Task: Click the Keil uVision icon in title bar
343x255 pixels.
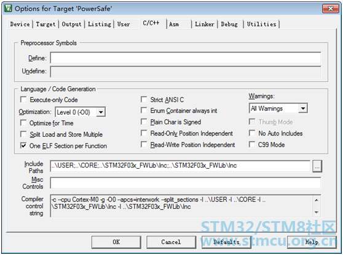Action: click(9, 9)
